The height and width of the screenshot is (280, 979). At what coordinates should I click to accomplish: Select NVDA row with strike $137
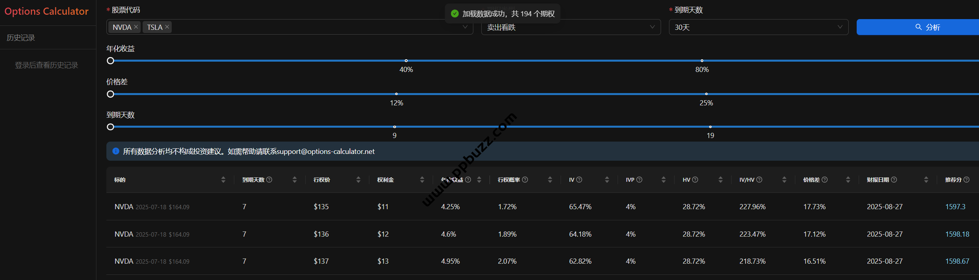pos(543,261)
